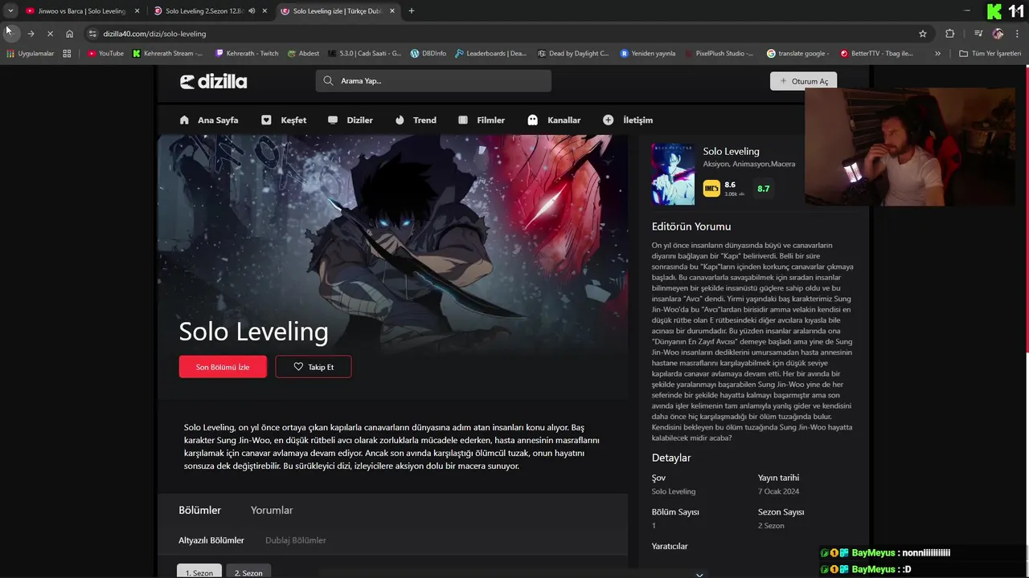Open a new browser tab
The image size is (1029, 578).
click(412, 11)
